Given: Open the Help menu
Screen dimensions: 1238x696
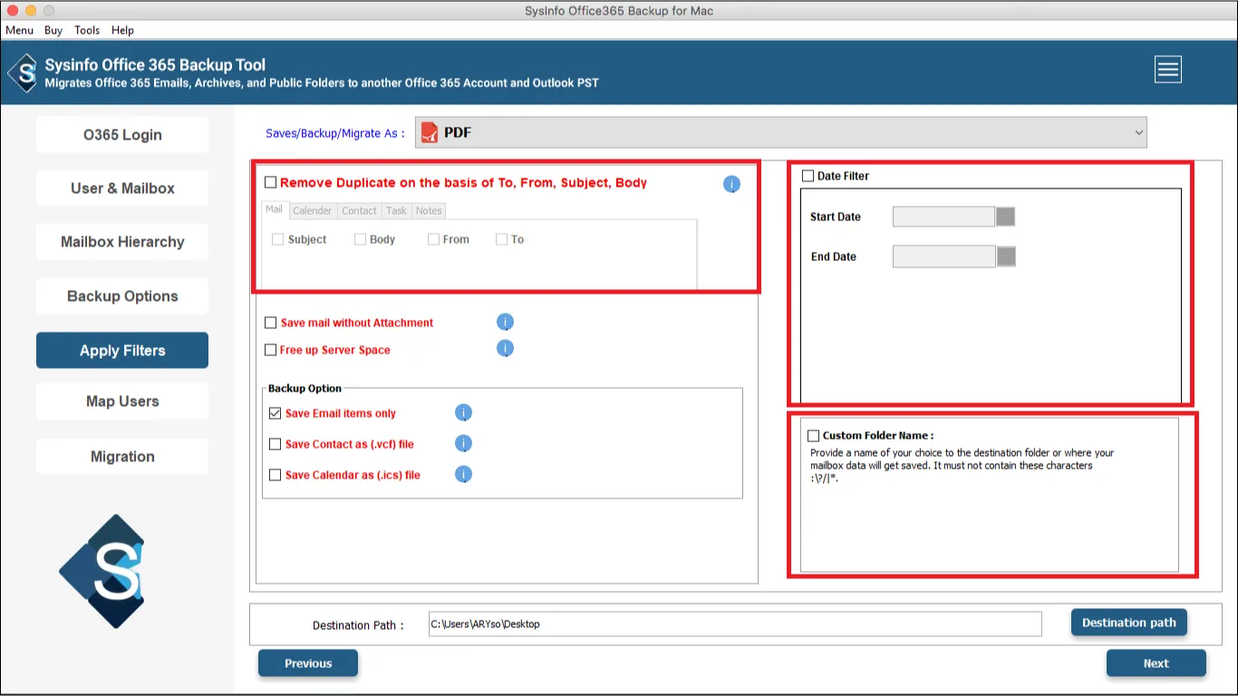Looking at the screenshot, I should click(122, 30).
